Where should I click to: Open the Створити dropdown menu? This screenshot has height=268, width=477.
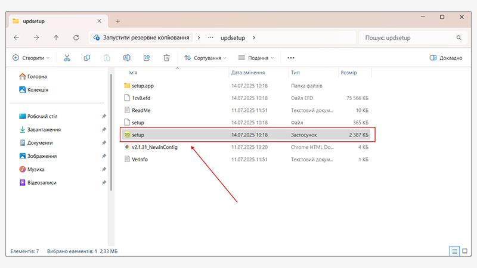[x=31, y=58]
